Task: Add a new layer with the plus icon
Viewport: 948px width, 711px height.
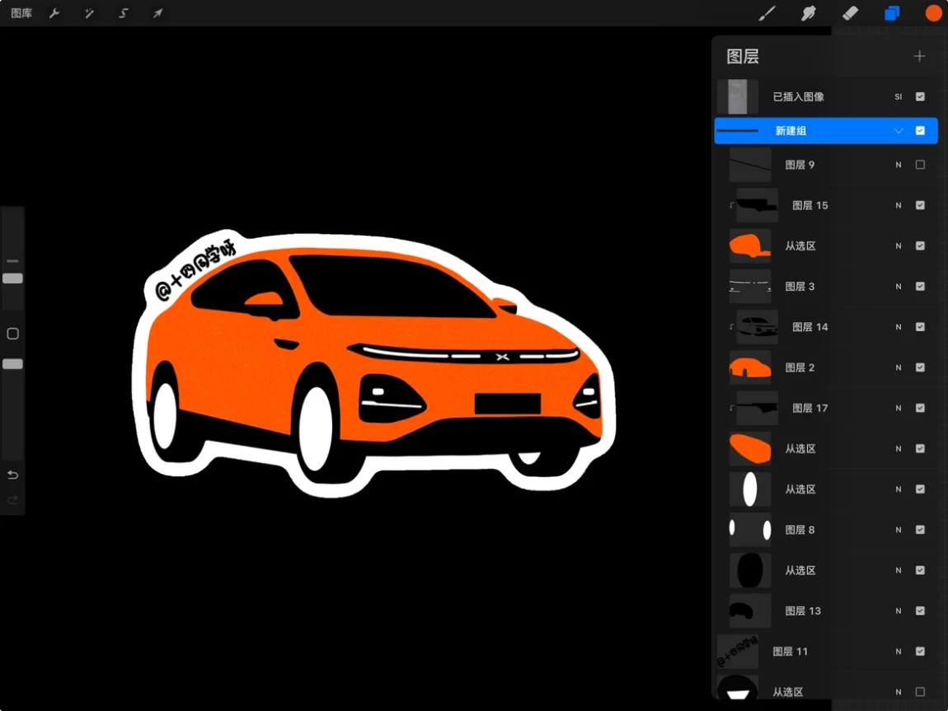Action: [919, 56]
